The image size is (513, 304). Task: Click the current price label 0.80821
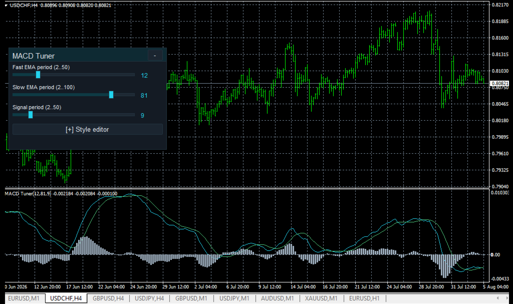pyautogui.click(x=500, y=84)
